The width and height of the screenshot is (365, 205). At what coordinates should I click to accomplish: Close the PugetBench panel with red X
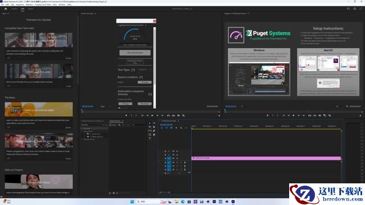[x=155, y=21]
